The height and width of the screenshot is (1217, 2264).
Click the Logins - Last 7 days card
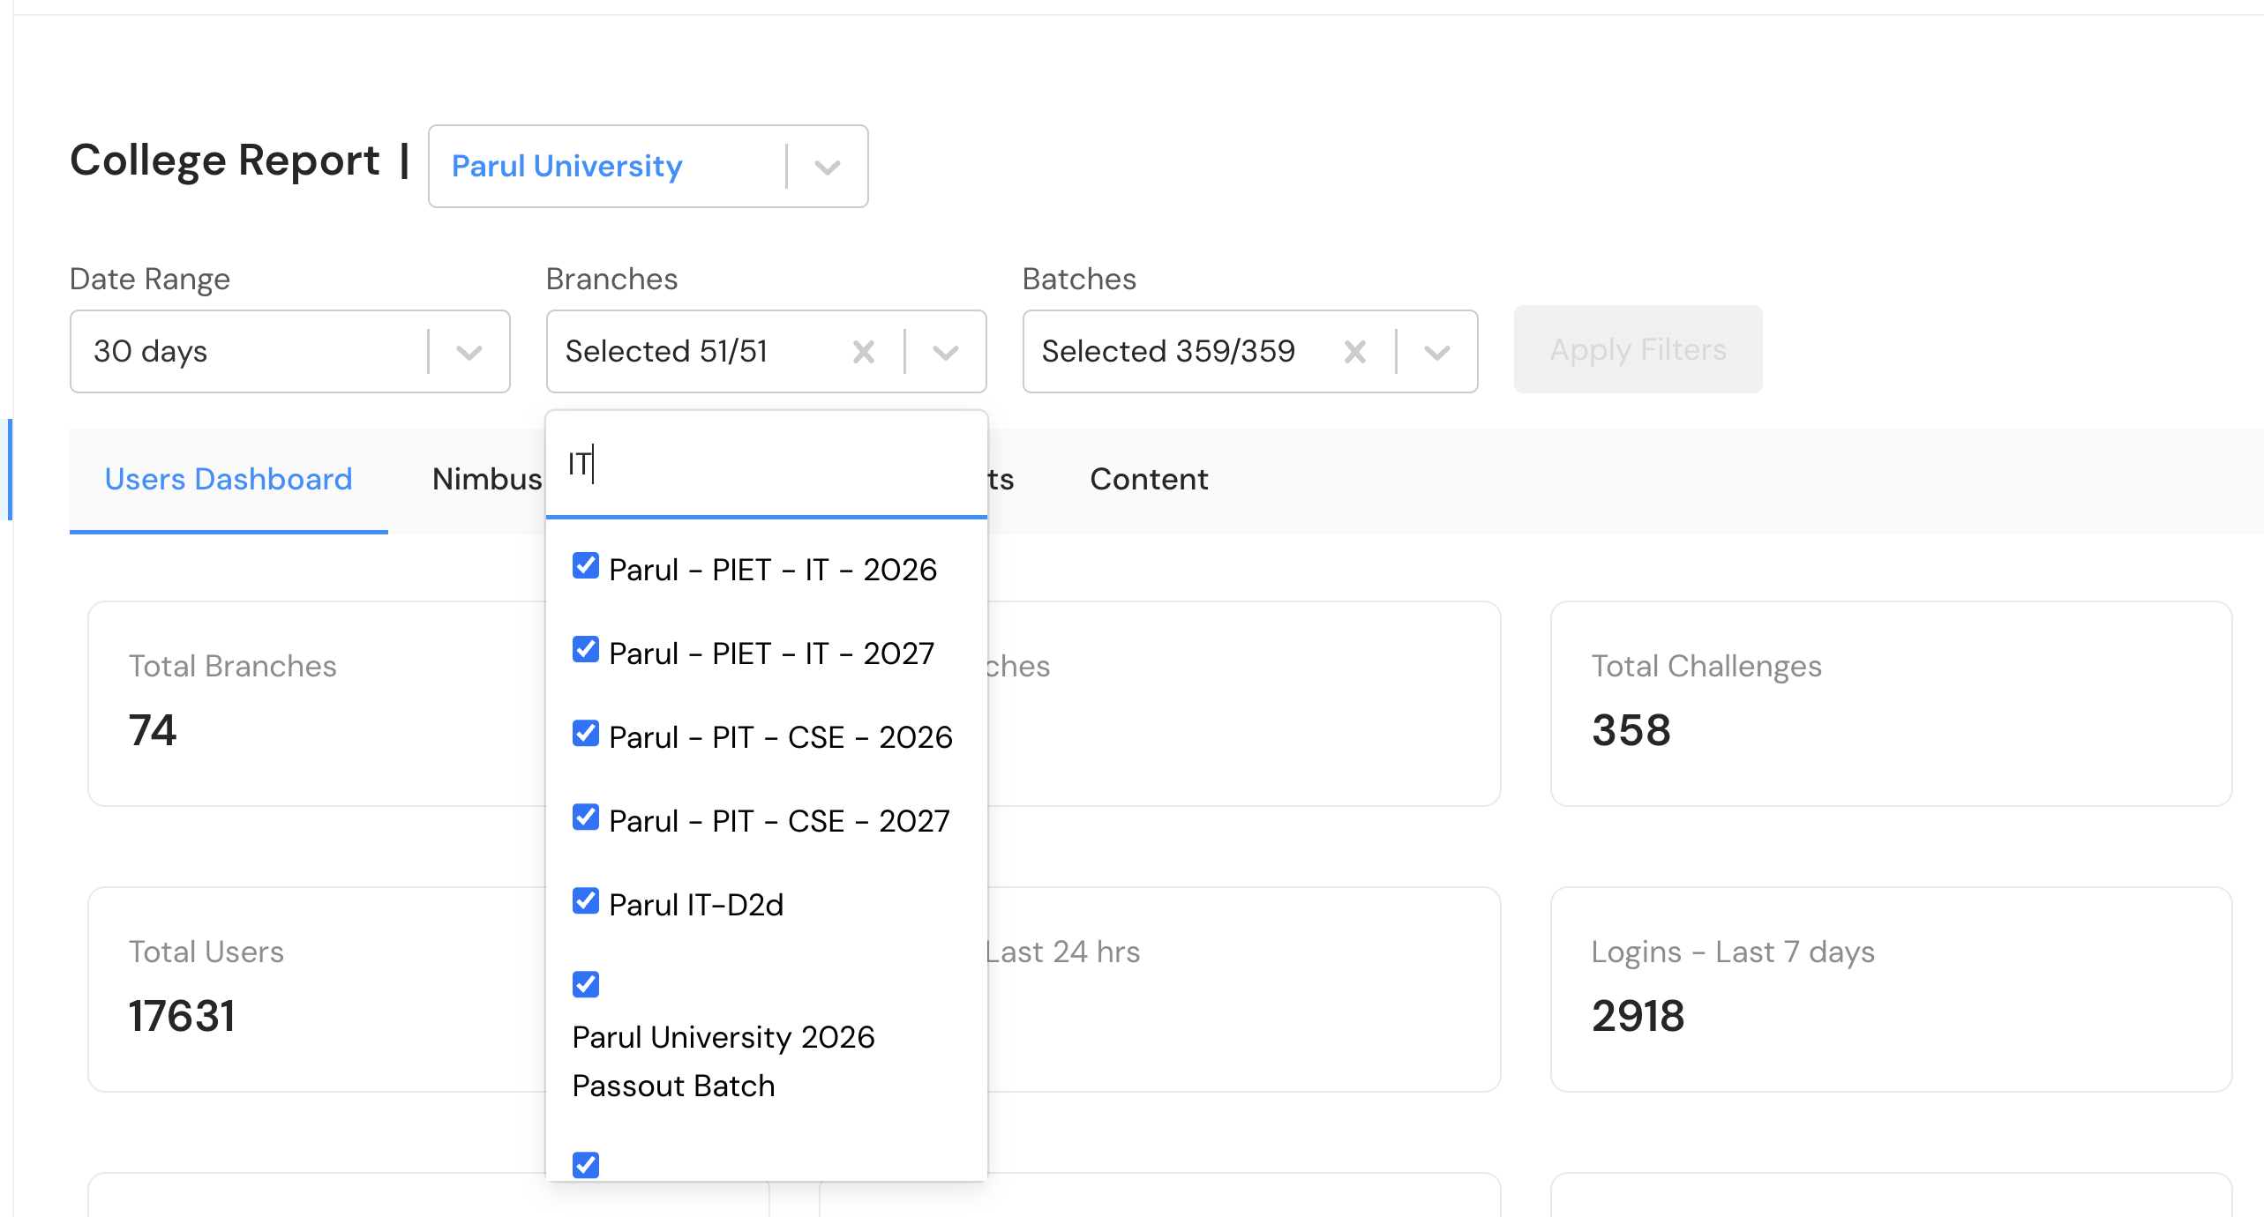1891,989
